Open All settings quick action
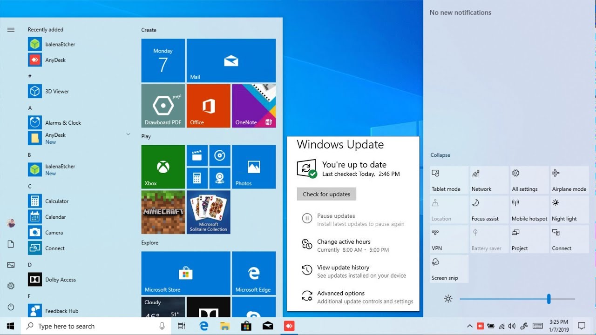 point(529,180)
